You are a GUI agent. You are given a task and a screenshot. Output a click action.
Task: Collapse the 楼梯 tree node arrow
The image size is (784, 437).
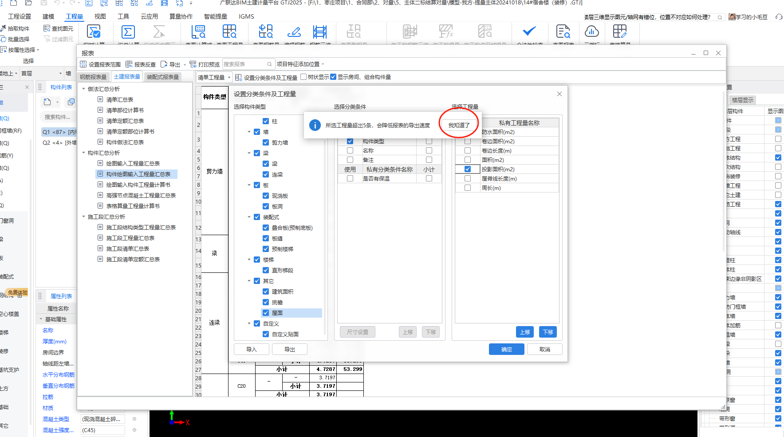249,260
